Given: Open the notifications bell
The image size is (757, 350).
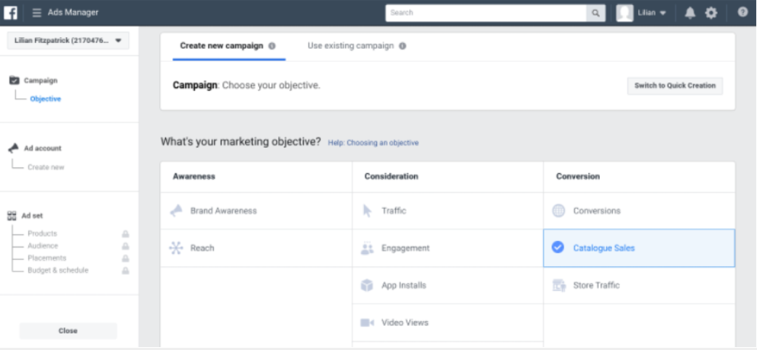Looking at the screenshot, I should [690, 12].
